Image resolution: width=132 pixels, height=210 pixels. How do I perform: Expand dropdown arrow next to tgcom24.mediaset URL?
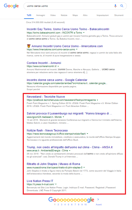click(x=64, y=117)
